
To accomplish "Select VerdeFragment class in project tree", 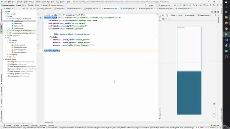I will coord(18,28).
